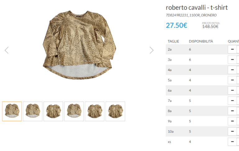Click minus button in 8a row
The width and height of the screenshot is (239, 151).
(x=232, y=111)
